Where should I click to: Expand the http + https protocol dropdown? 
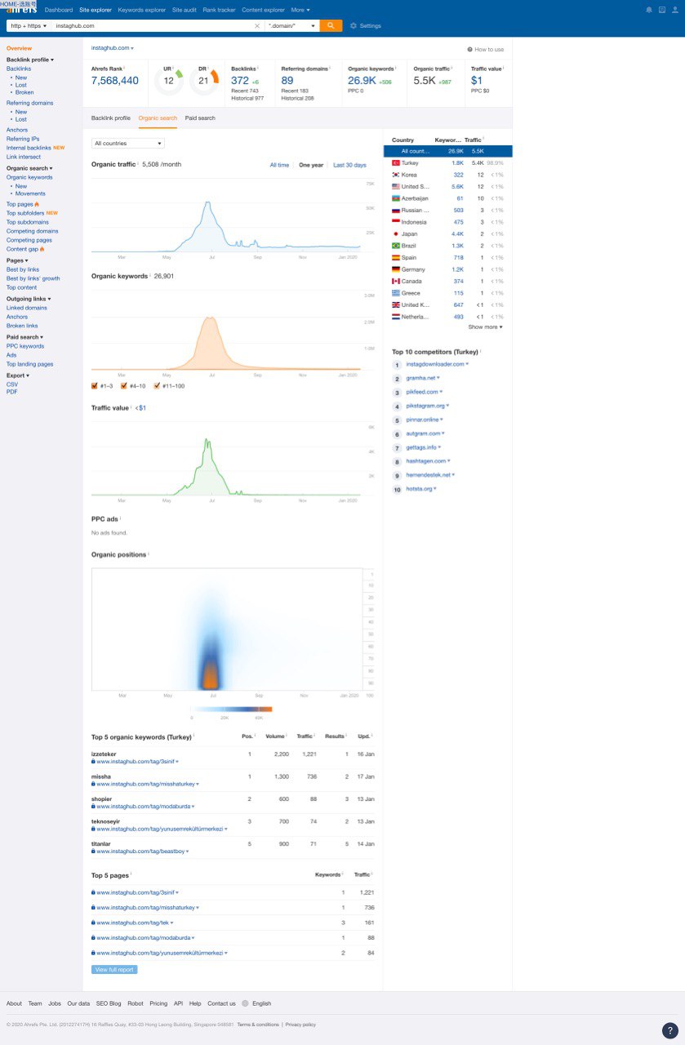coord(29,26)
